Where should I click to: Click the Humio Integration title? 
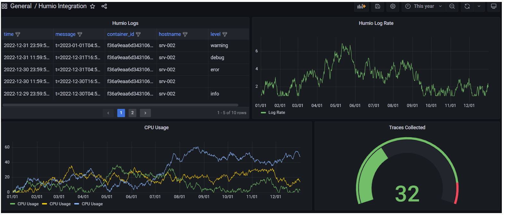(62, 6)
